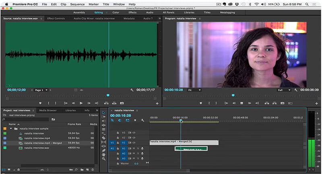Click Export Frame camera in Program monitor

tap(283, 103)
